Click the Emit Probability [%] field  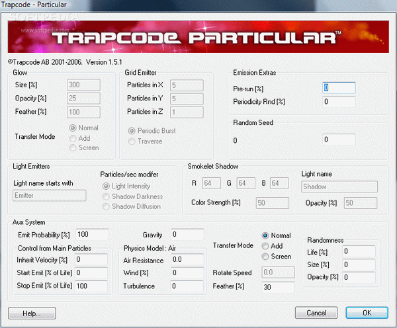(x=93, y=234)
